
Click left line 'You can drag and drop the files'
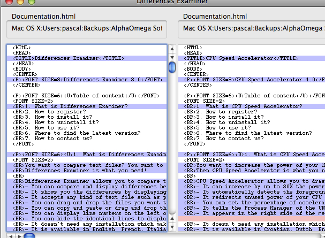coord(87,203)
